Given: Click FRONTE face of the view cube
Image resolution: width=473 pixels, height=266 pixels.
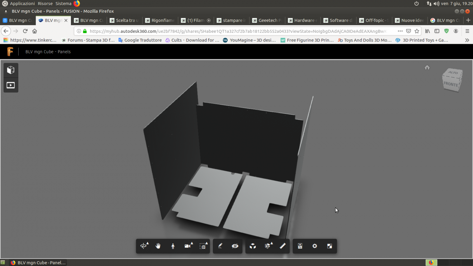Looking at the screenshot, I should [451, 84].
